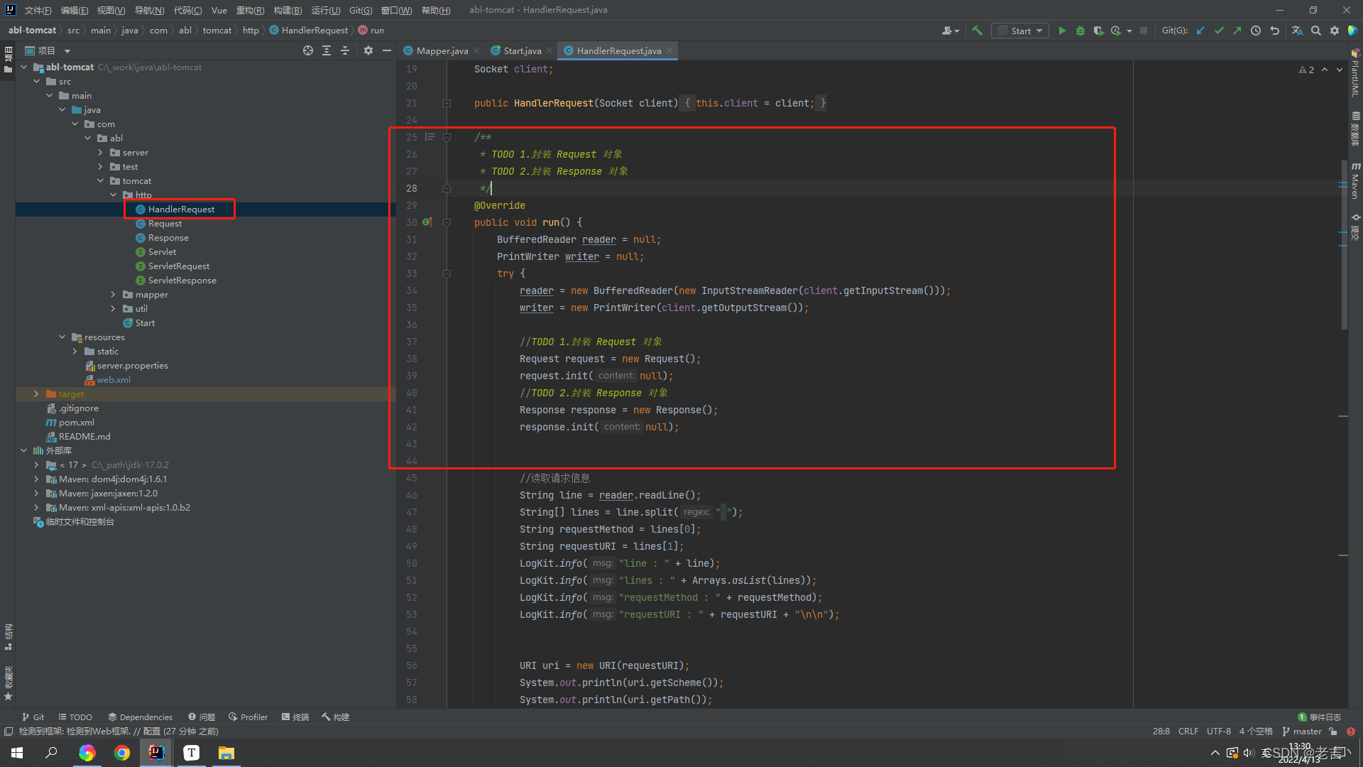Viewport: 1363px width, 767px height.
Task: Expand the mapper package folder
Action: point(113,295)
